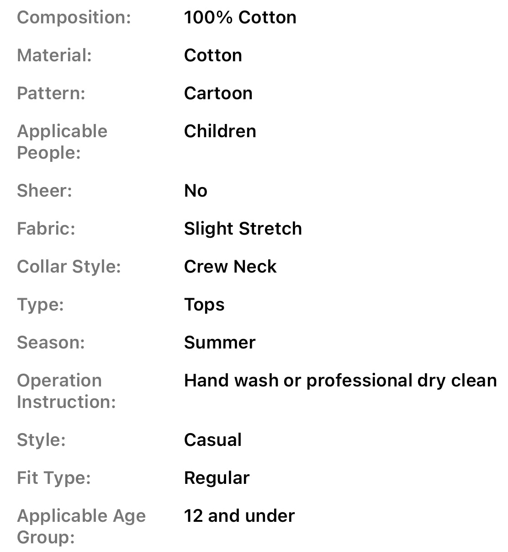Tap the "Crew Neck" collar style value
The width and height of the screenshot is (508, 552).
coord(230,267)
